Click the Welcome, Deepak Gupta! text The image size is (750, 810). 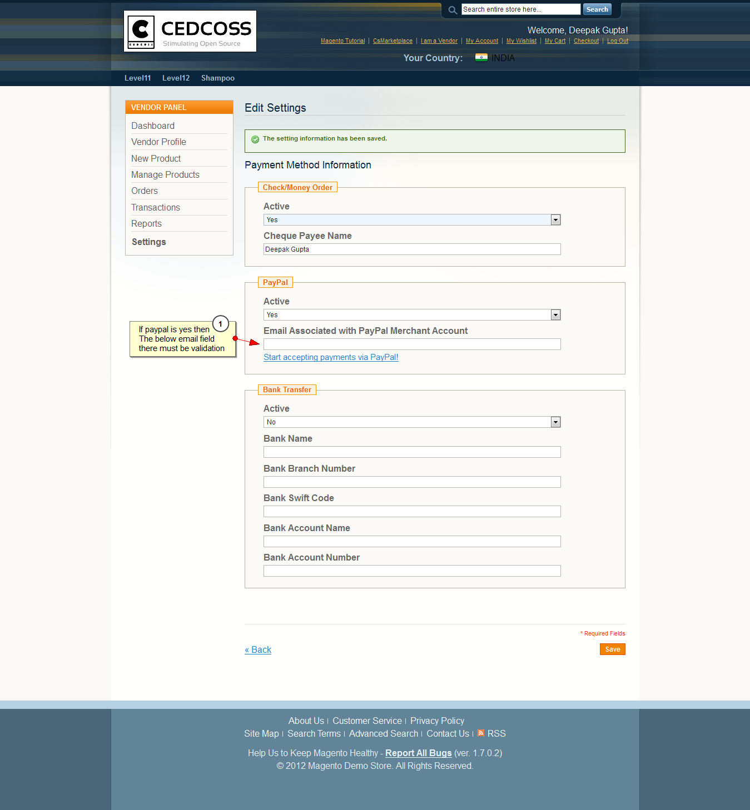[578, 31]
